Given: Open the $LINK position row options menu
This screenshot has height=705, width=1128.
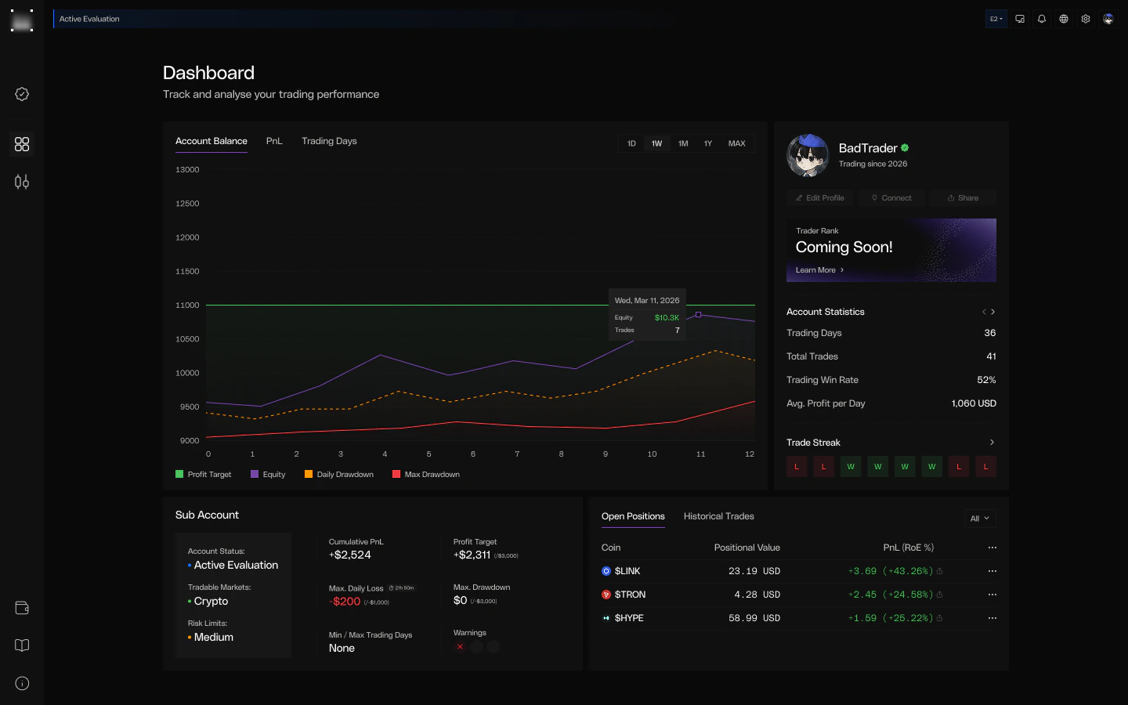Looking at the screenshot, I should 992,571.
